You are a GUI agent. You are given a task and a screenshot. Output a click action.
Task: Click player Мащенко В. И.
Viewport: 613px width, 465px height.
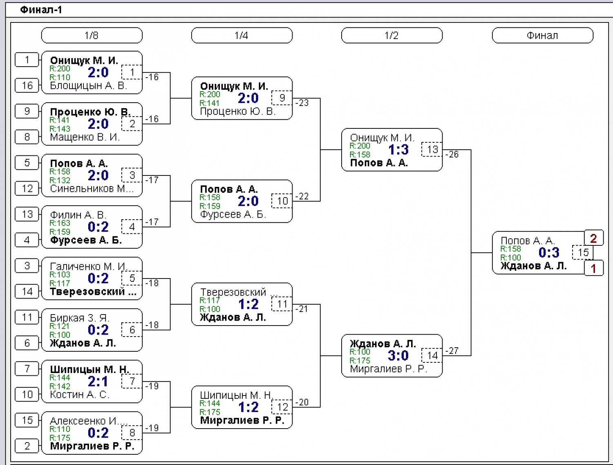pyautogui.click(x=85, y=137)
